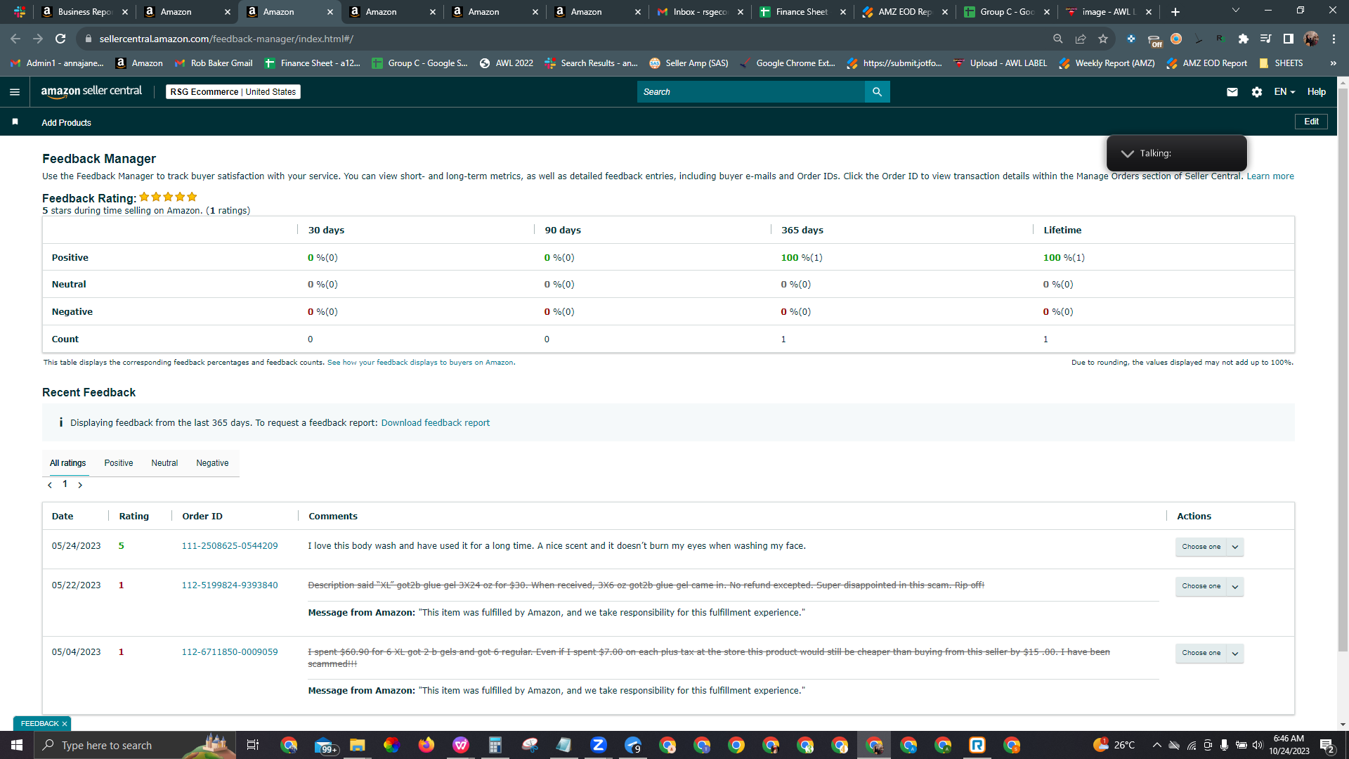Open the browser zoom magnifier icon in the address bar
This screenshot has height=759, width=1349.
coord(1058,39)
